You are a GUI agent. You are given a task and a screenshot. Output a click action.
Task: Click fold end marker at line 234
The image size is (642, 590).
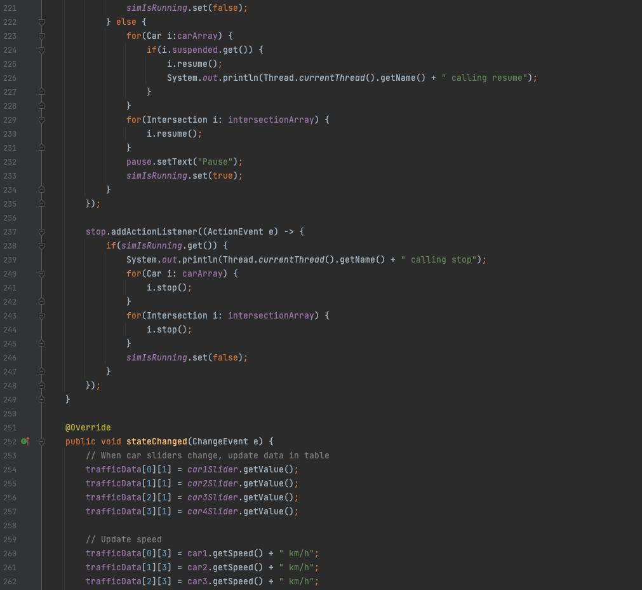click(x=41, y=189)
